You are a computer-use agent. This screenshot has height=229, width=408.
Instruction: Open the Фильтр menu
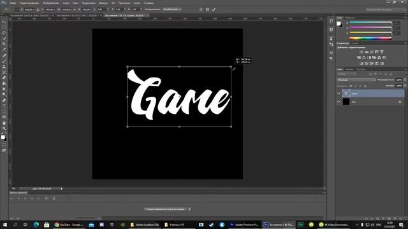point(103,3)
